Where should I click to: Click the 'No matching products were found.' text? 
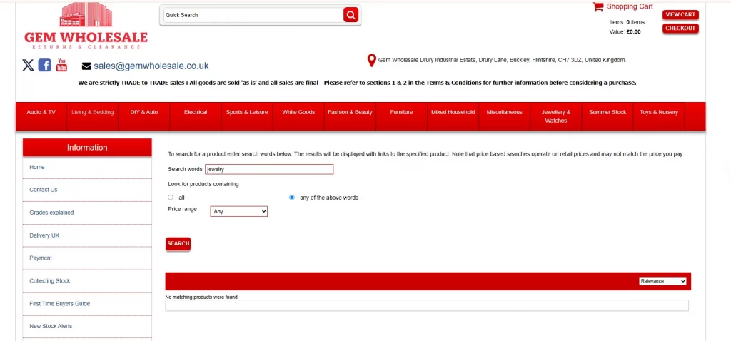coord(202,297)
